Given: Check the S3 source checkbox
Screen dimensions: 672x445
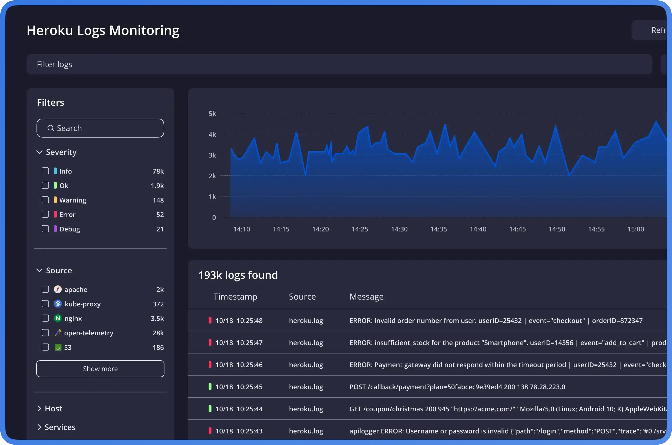Looking at the screenshot, I should click(45, 347).
